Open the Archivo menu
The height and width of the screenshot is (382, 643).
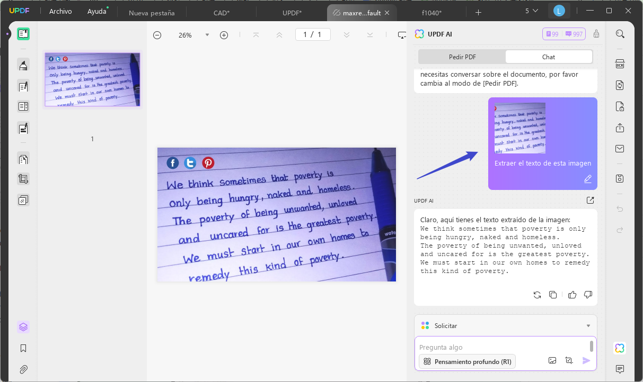[60, 12]
